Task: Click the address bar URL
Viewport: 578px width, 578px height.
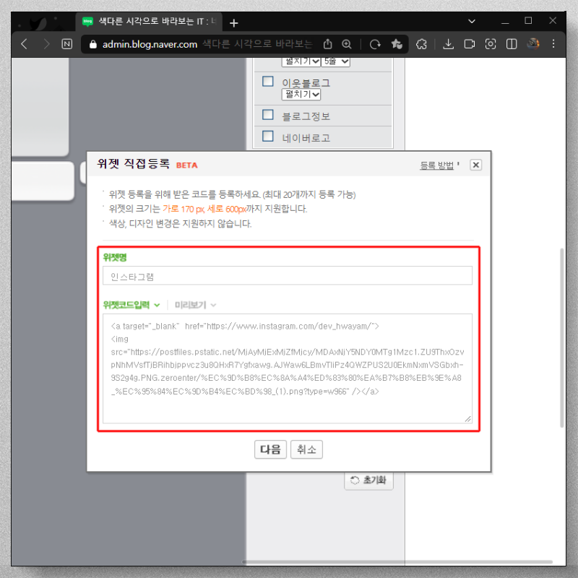Action: point(150,45)
